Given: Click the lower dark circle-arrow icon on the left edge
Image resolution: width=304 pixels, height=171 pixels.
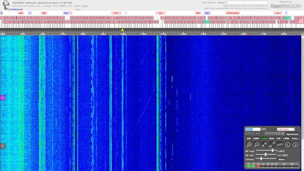Looking at the screenshot, I should click(3, 146).
